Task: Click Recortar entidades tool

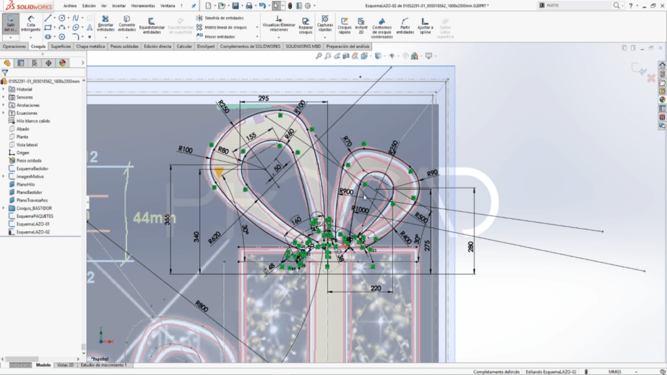Action: [x=106, y=23]
